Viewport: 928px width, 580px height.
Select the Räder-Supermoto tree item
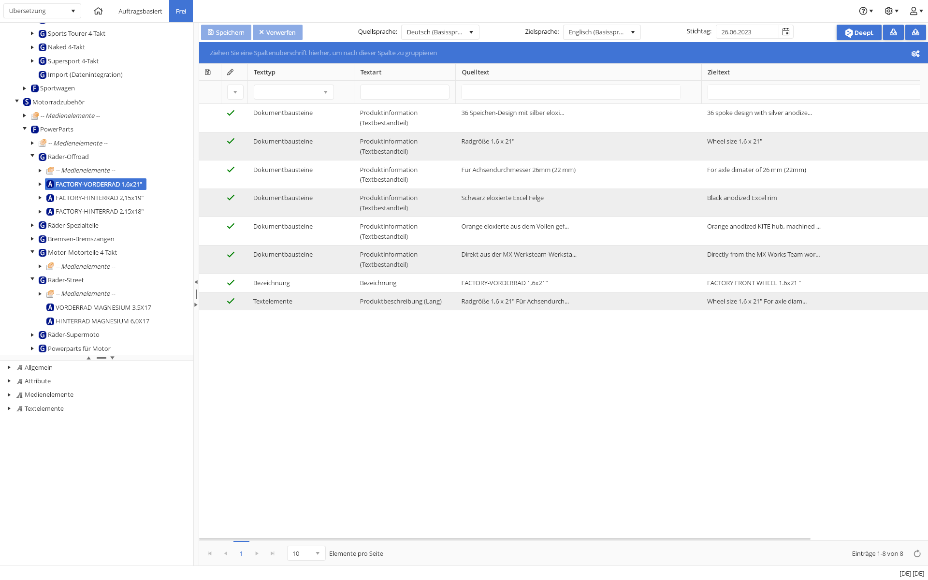click(x=73, y=334)
